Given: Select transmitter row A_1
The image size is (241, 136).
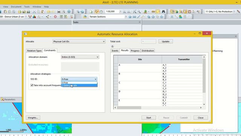Looking at the screenshot, I should tap(182, 65).
